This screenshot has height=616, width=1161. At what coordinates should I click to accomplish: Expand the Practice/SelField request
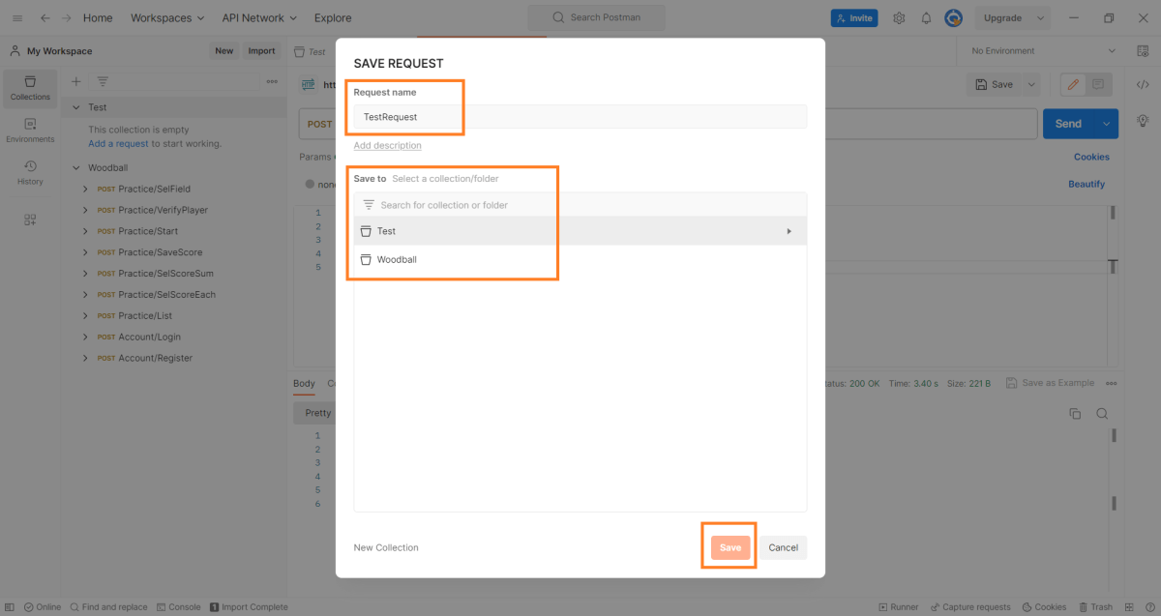click(x=85, y=189)
